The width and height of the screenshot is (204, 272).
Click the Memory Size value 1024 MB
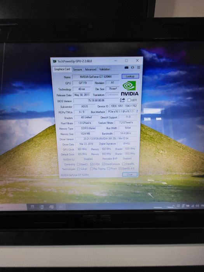[x=85, y=134]
